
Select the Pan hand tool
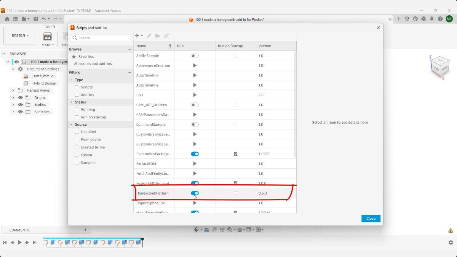pyautogui.click(x=214, y=230)
